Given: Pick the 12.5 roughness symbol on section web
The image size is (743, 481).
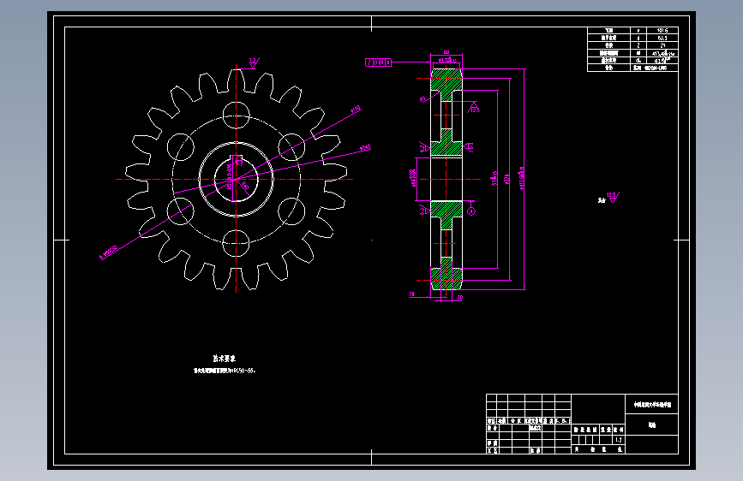Looking at the screenshot, I should pyautogui.click(x=474, y=108).
